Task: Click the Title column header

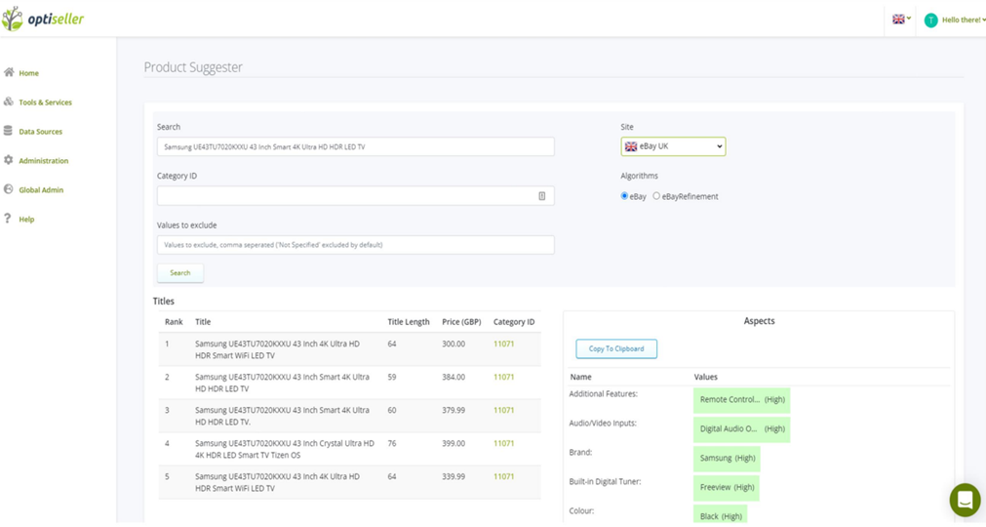Action: [x=203, y=322]
